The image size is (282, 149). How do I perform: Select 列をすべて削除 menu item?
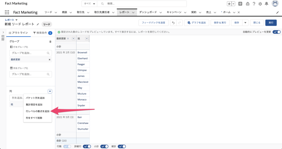(37, 118)
